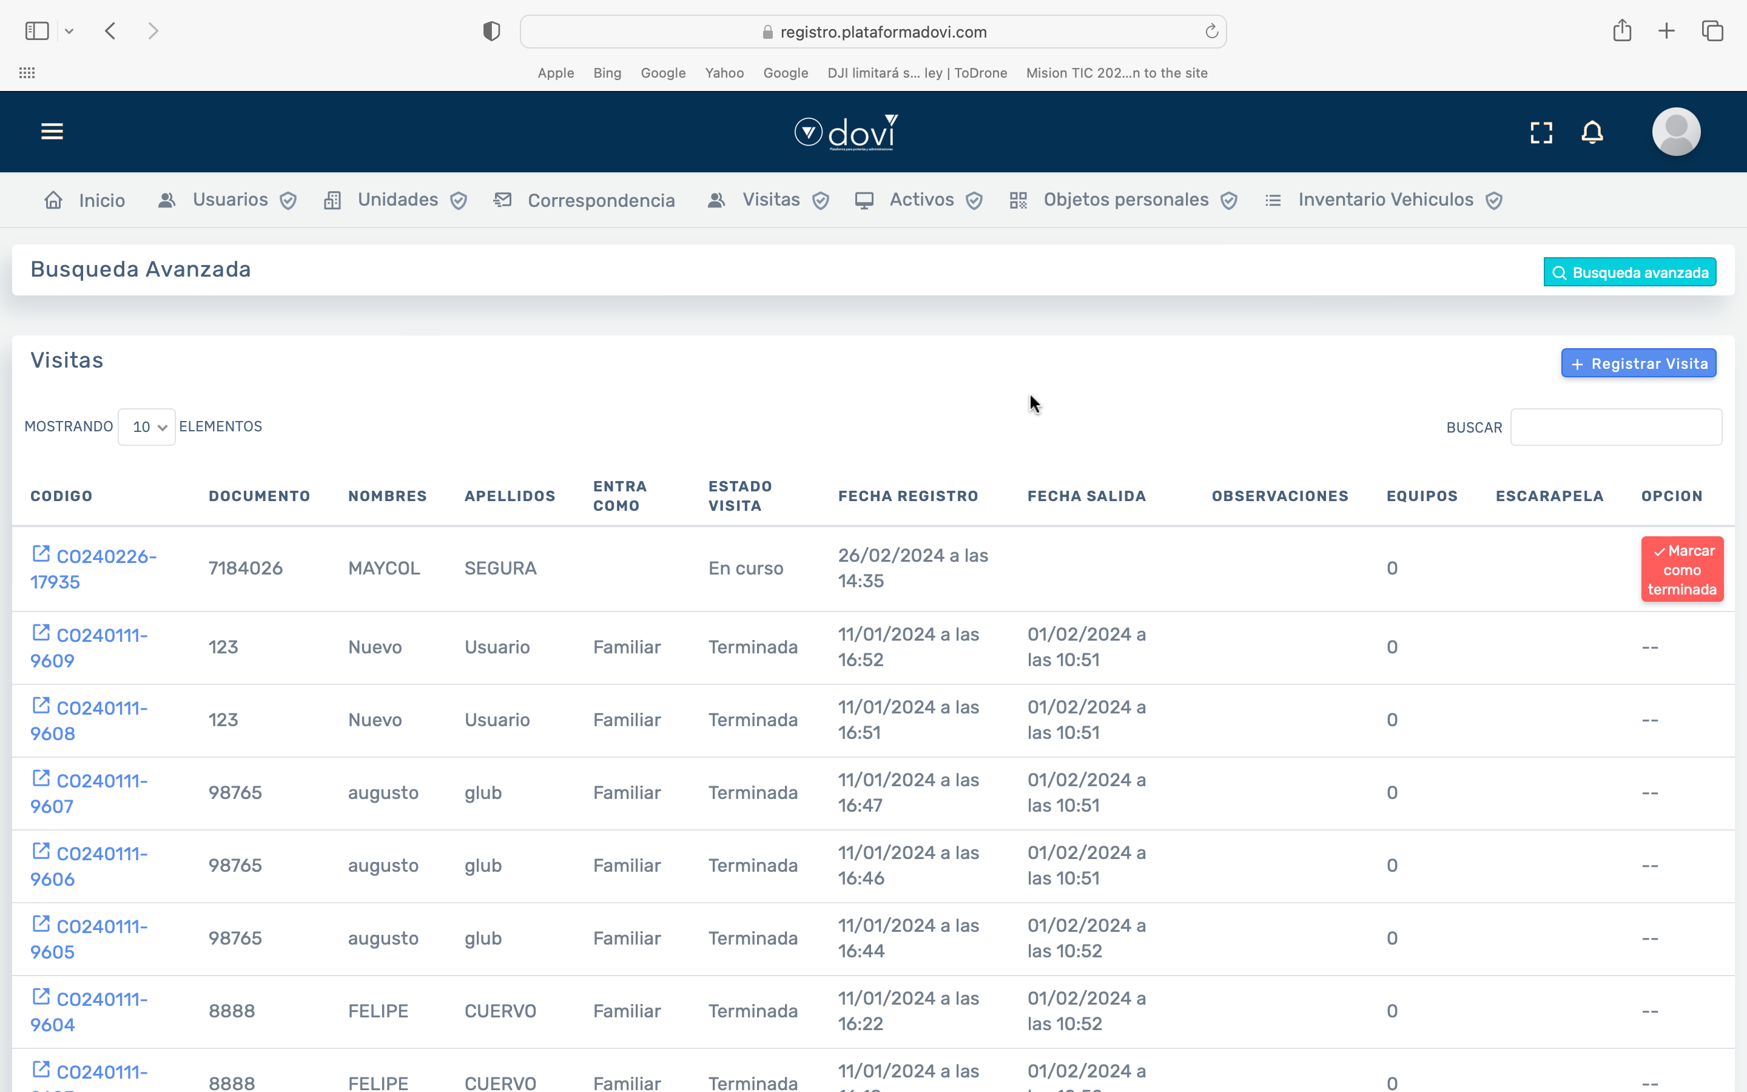Open the hamburger menu in the Dovi header

52,132
